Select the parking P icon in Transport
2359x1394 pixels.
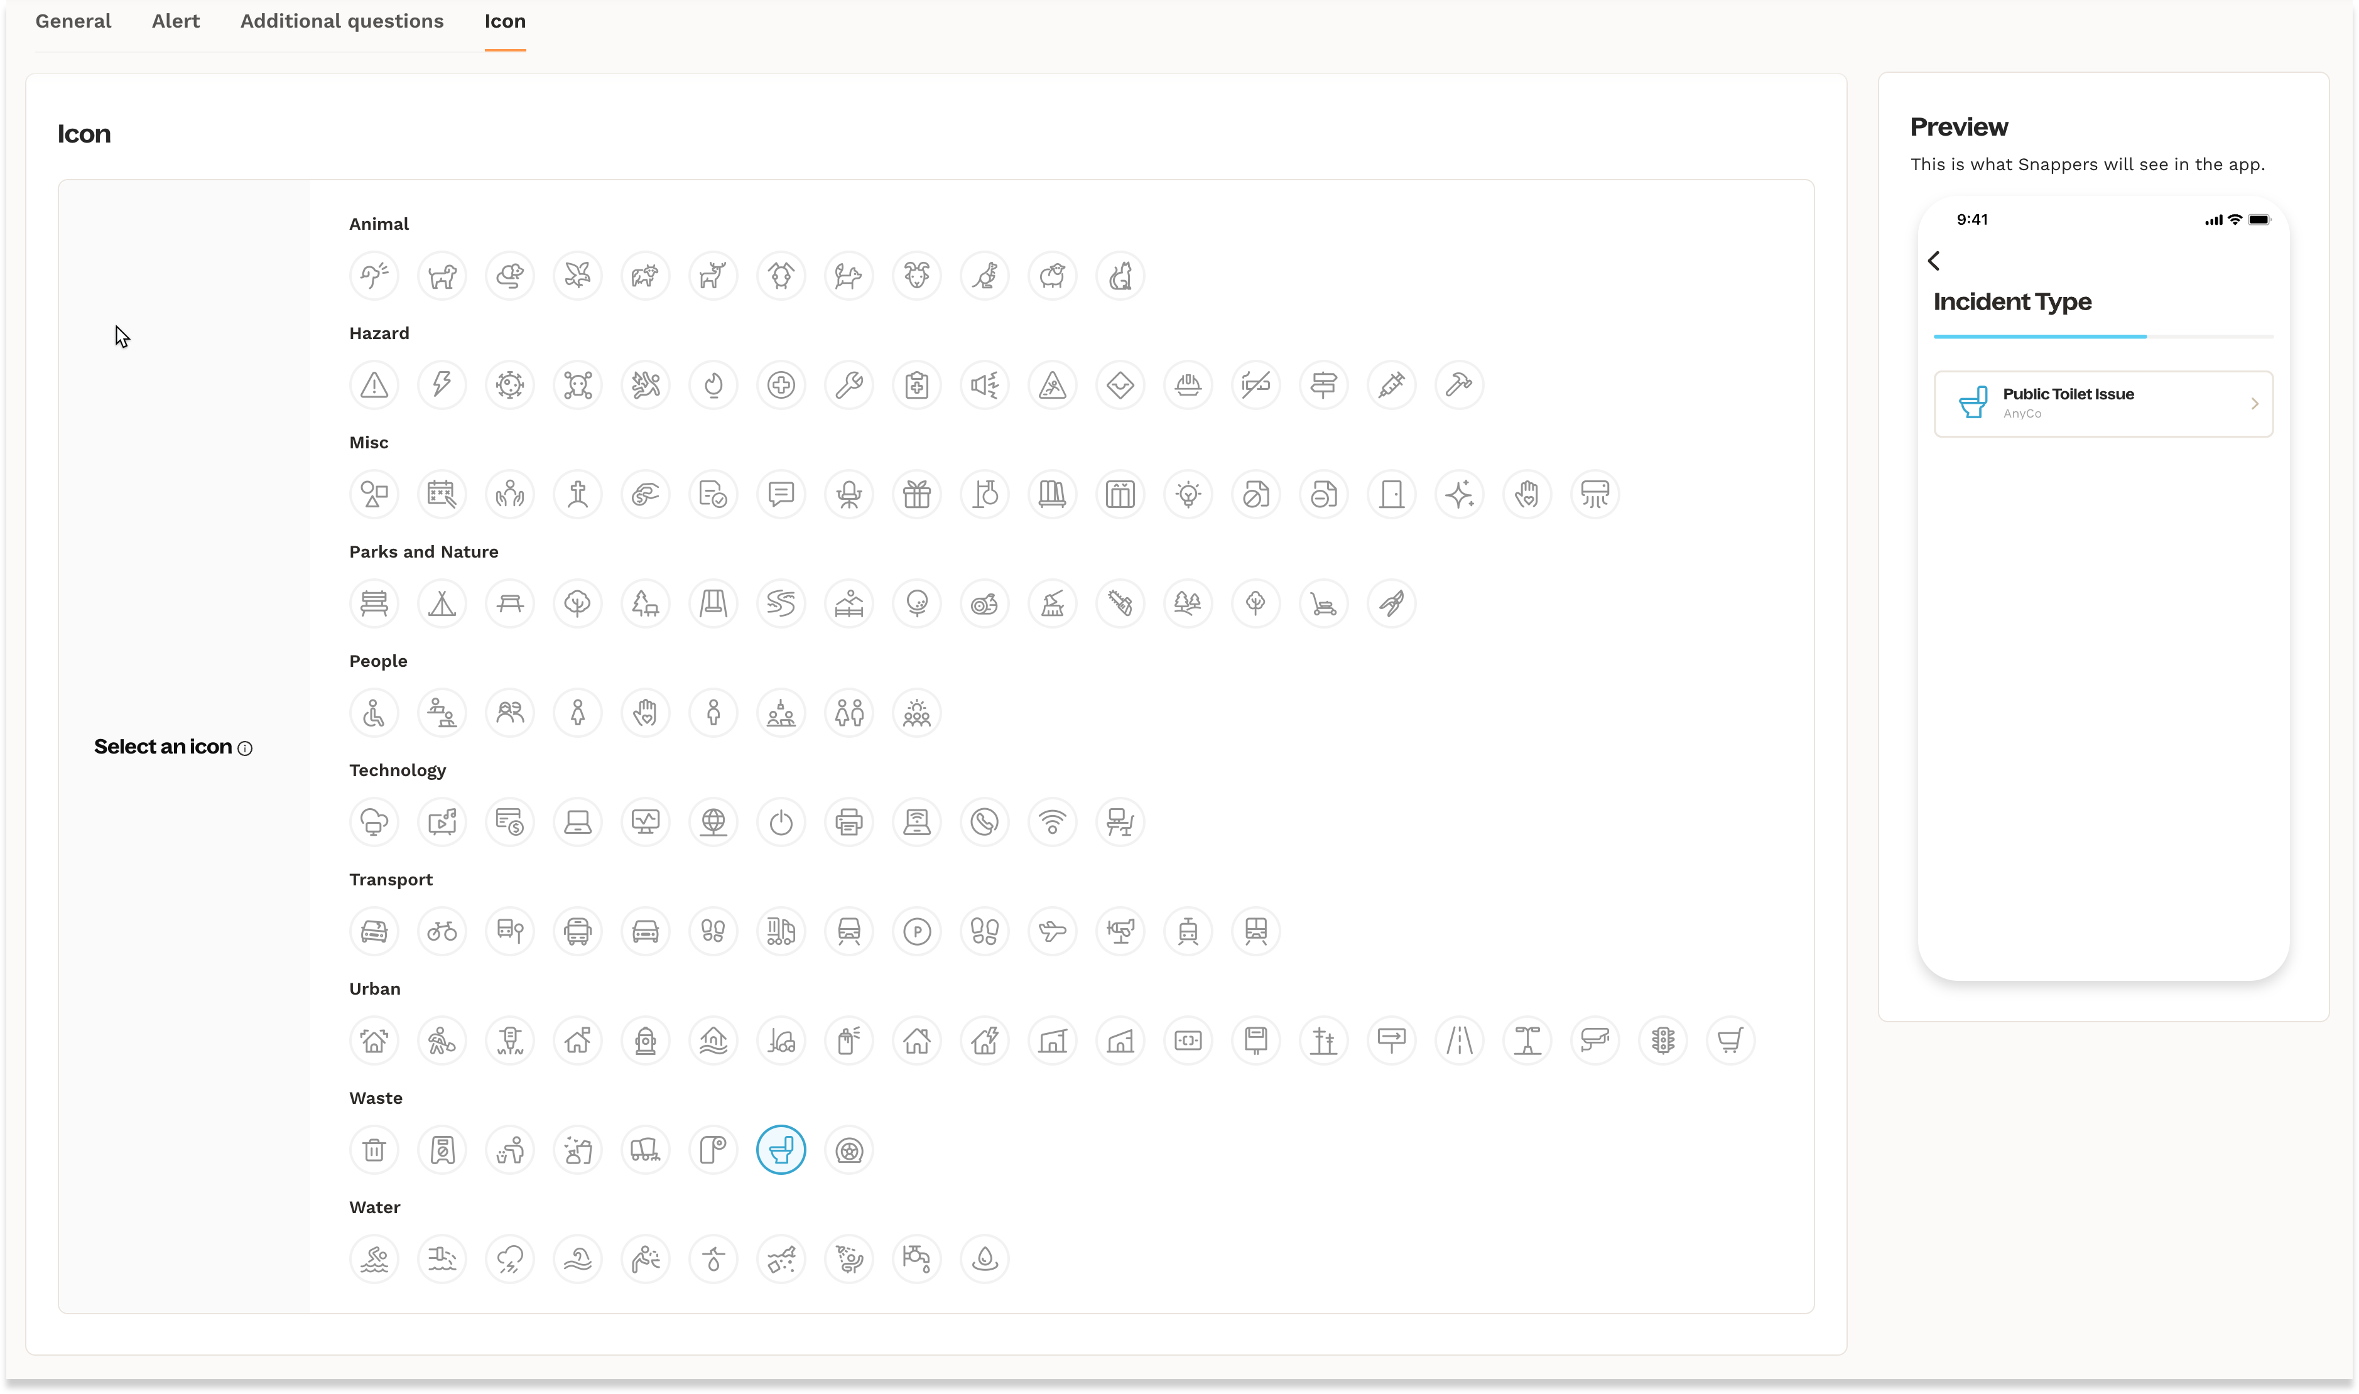click(x=917, y=932)
